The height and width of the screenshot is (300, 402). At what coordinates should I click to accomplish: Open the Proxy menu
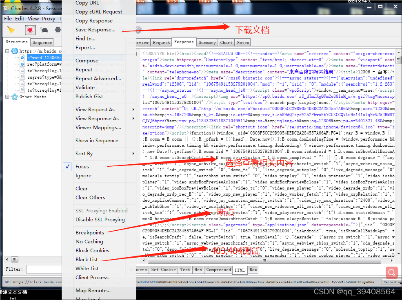pyautogui.click(x=49, y=19)
